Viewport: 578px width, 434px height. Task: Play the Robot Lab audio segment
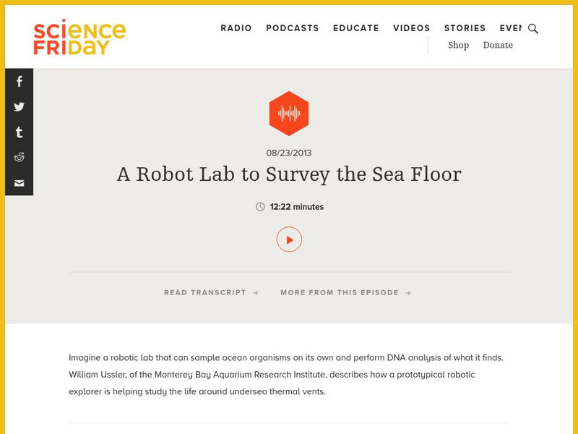click(289, 239)
